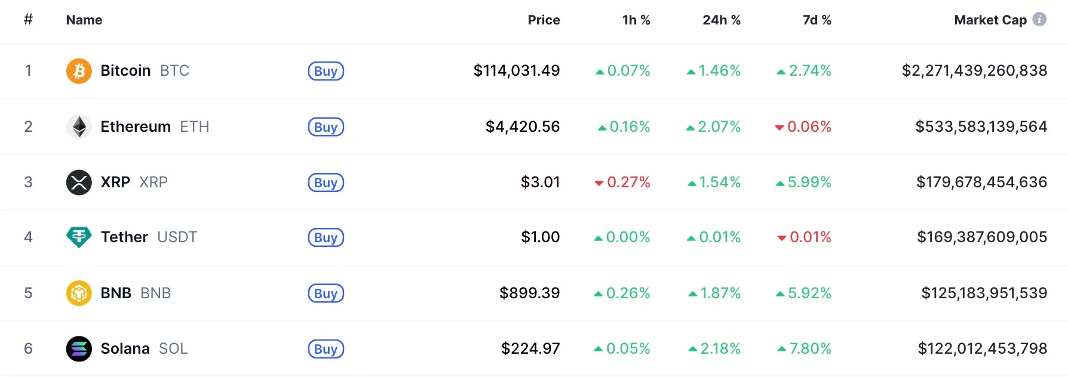
Task: Click the Market Cap column header
Action: tap(990, 20)
